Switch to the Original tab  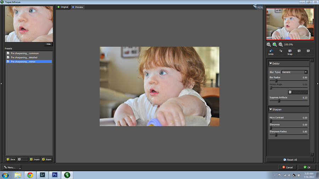point(63,7)
